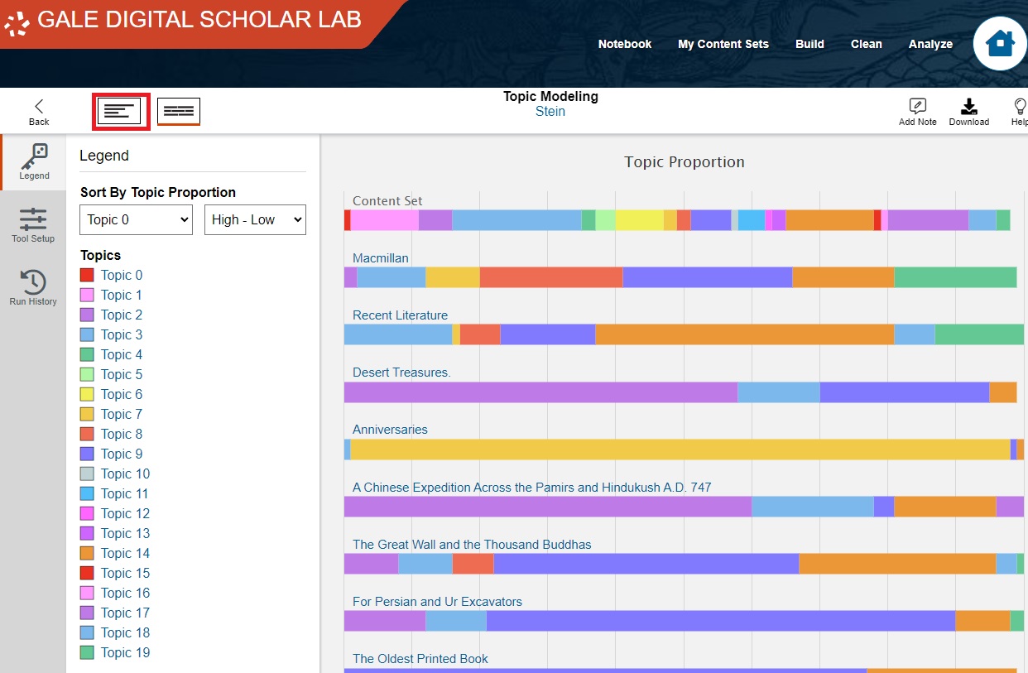Open the topic selector dropdown showing Topic 0

point(137,219)
